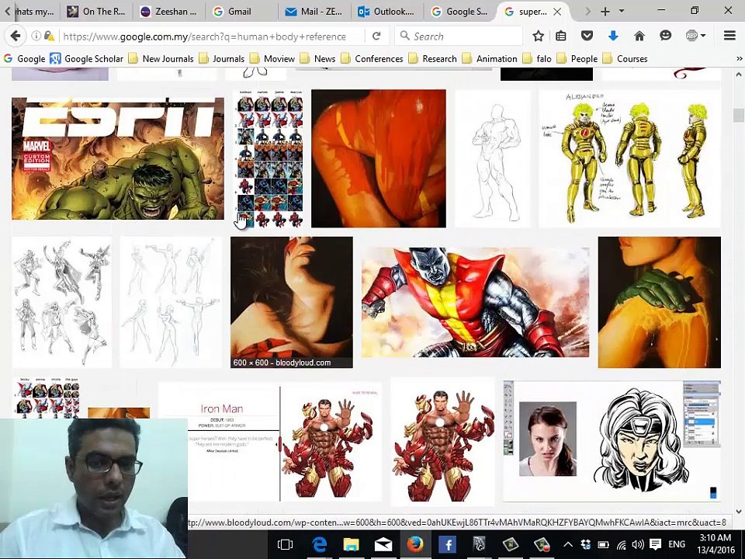The height and width of the screenshot is (559, 745).
Task: Open the Courses bookmark folder
Action: click(x=625, y=59)
